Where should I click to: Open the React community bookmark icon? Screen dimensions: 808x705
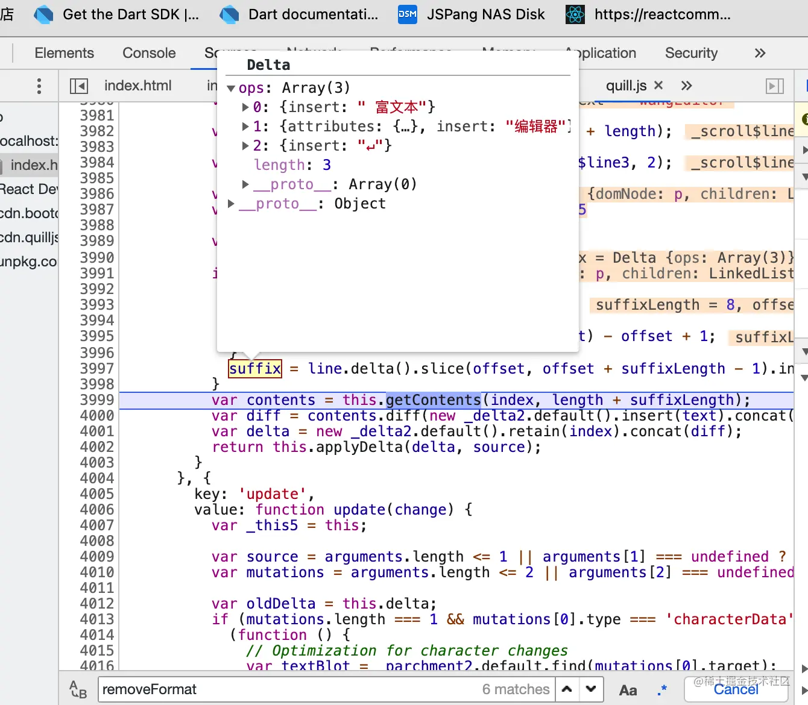click(575, 14)
